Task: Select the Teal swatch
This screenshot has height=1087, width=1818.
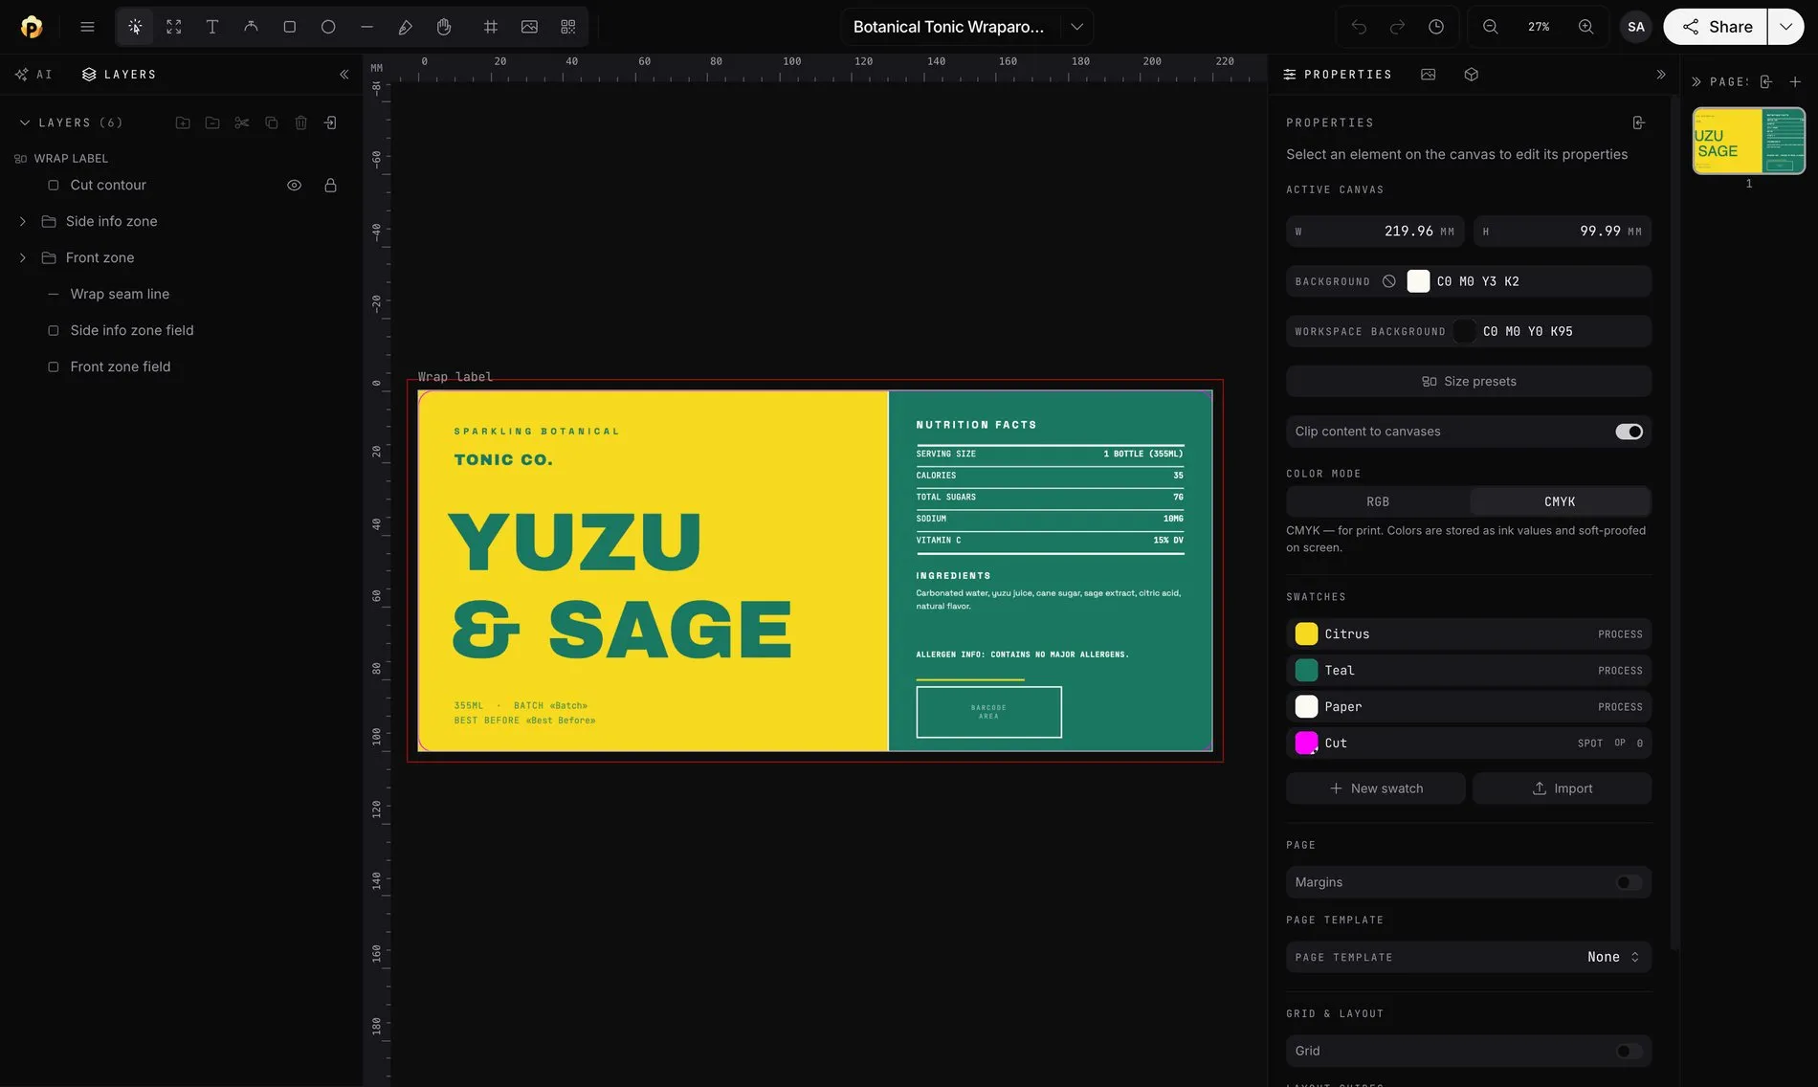Action: [1469, 671]
